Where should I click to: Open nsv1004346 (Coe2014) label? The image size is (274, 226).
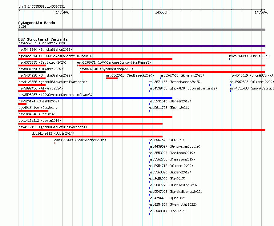coord(37,114)
